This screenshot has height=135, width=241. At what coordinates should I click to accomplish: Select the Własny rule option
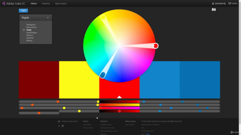tap(29, 40)
